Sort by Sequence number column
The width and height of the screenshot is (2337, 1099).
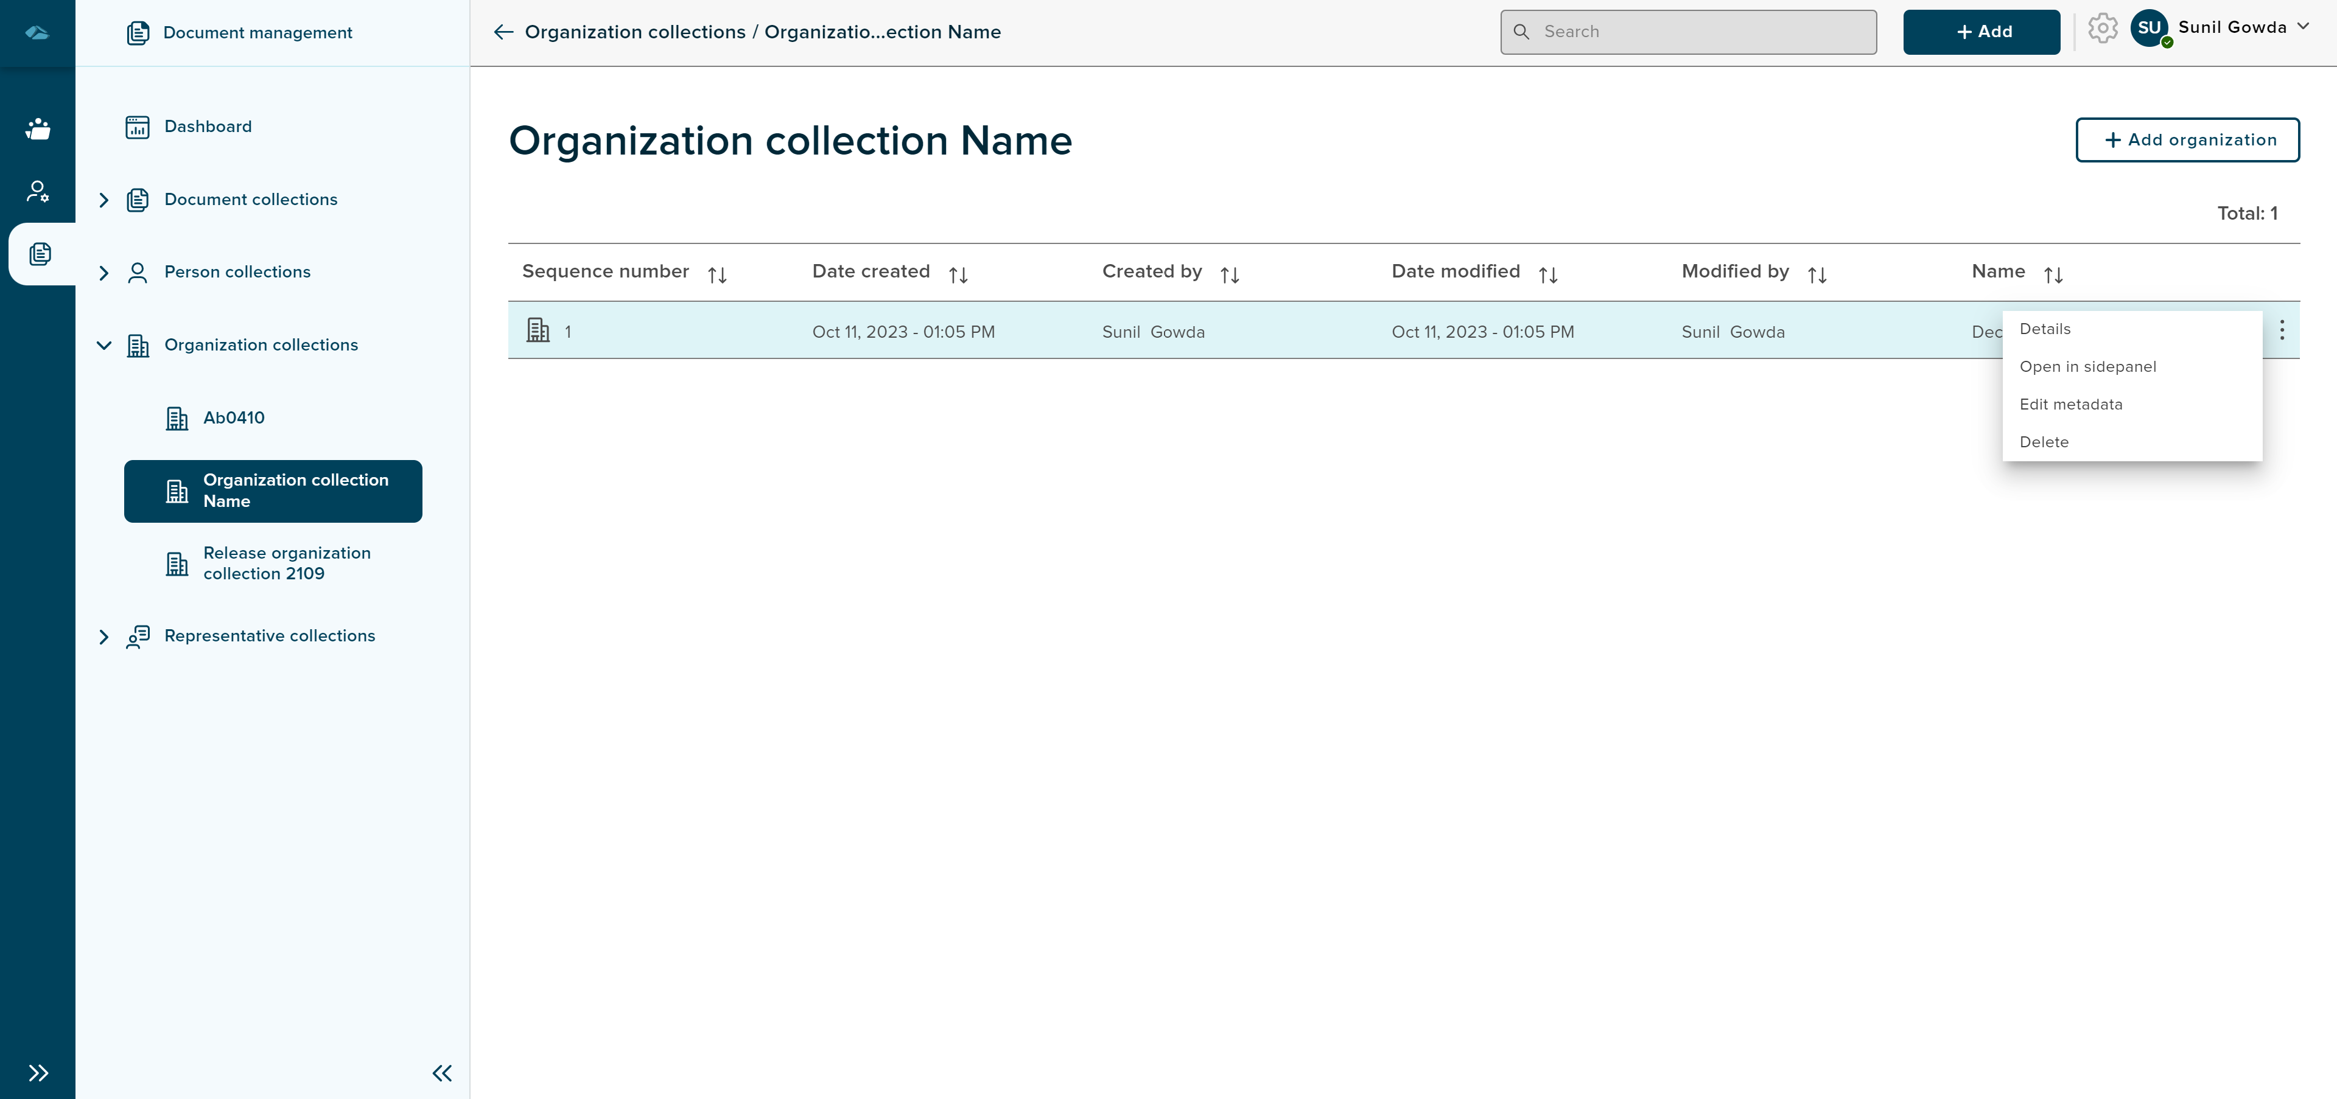tap(717, 274)
